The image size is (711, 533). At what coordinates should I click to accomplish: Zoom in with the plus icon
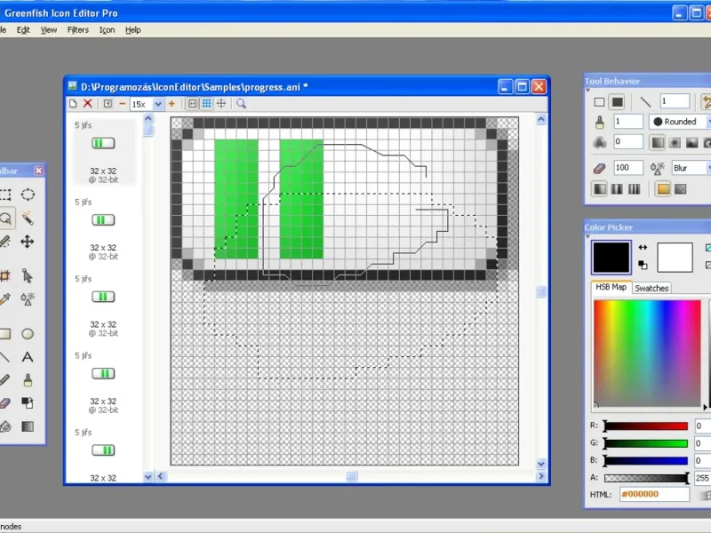pyautogui.click(x=172, y=104)
